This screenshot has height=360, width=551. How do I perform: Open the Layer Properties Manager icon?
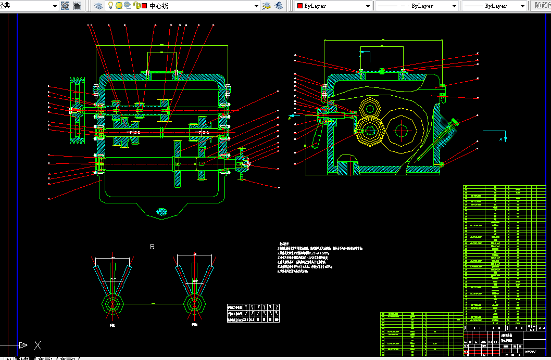[98, 6]
